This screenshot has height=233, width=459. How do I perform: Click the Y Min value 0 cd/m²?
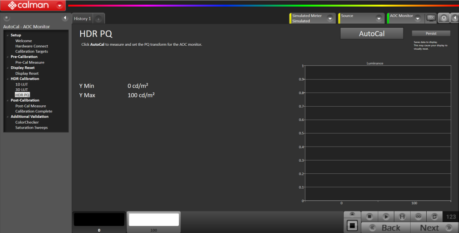138,86
